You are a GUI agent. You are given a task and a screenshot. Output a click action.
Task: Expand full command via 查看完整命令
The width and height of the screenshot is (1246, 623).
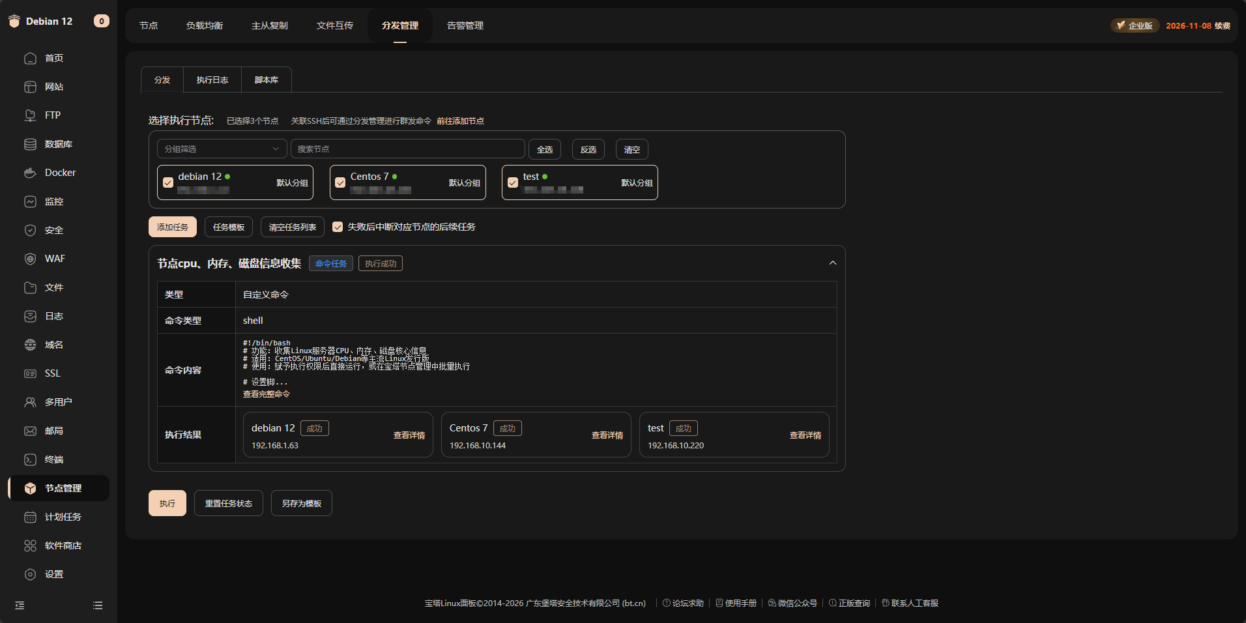point(267,394)
